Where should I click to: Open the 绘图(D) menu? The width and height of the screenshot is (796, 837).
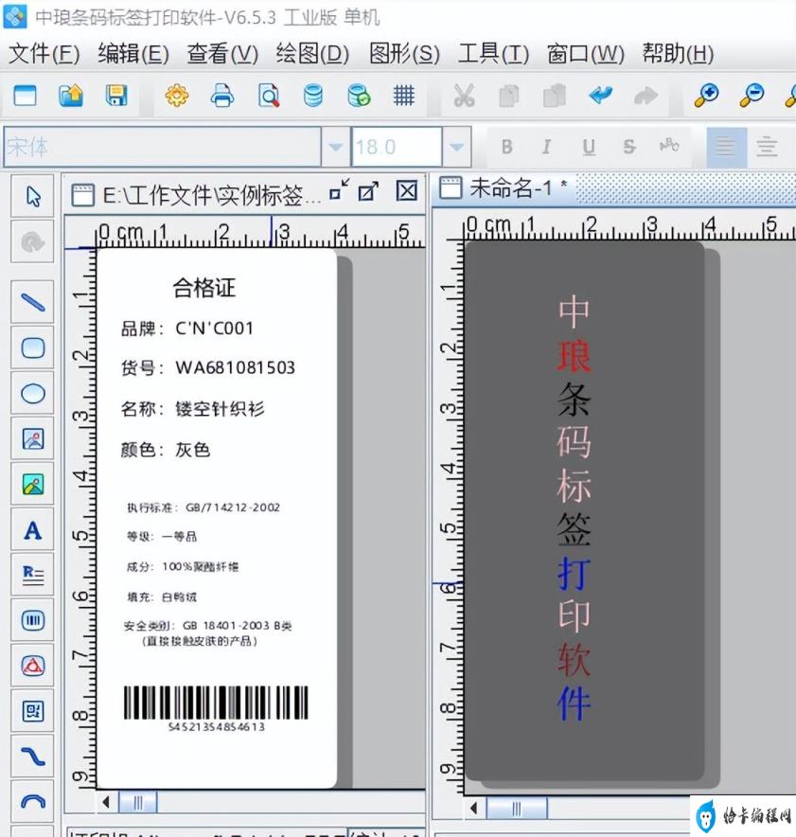click(312, 54)
